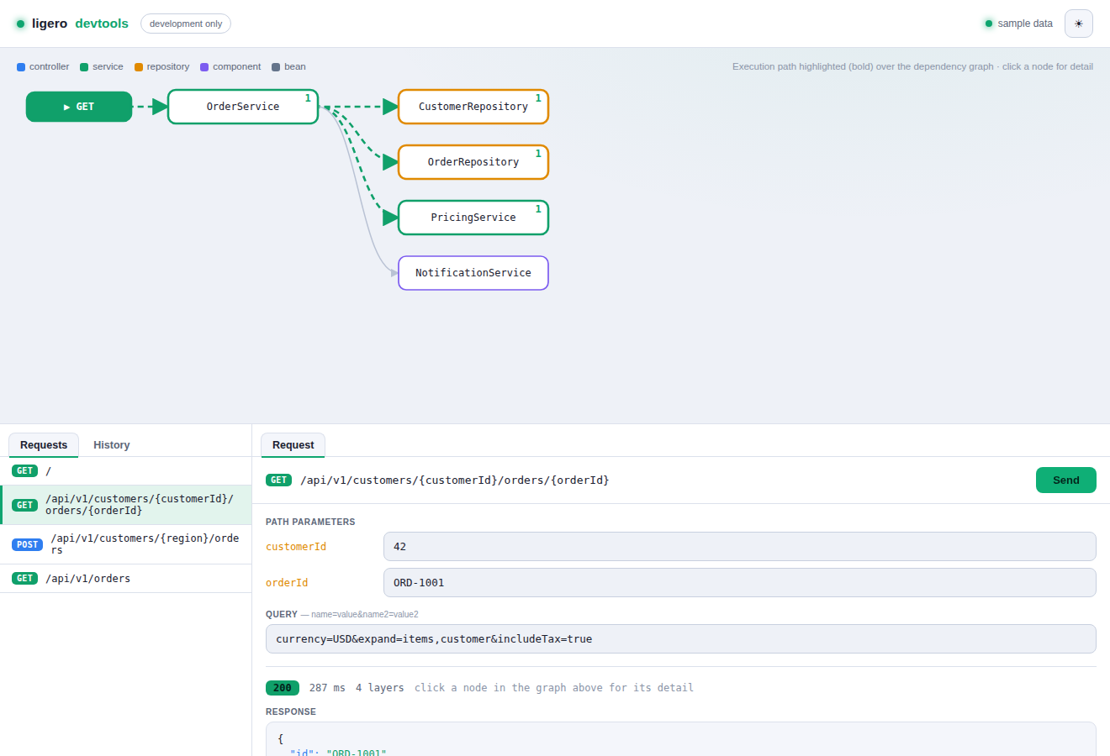Click the ligero devtools logo dot
Image resolution: width=1110 pixels, height=756 pixels.
(21, 24)
